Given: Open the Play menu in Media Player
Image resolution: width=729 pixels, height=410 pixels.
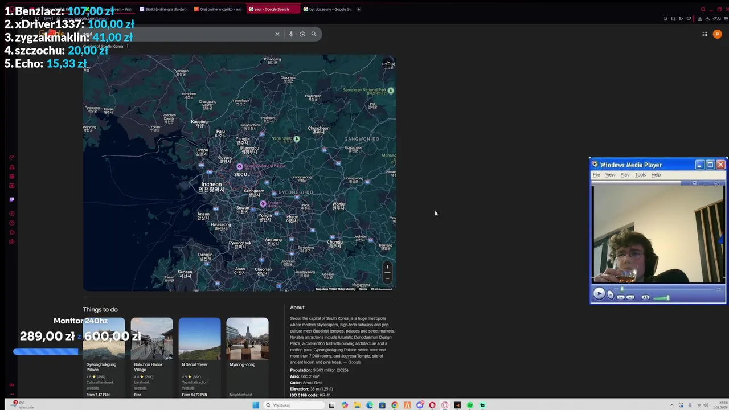Looking at the screenshot, I should point(625,175).
